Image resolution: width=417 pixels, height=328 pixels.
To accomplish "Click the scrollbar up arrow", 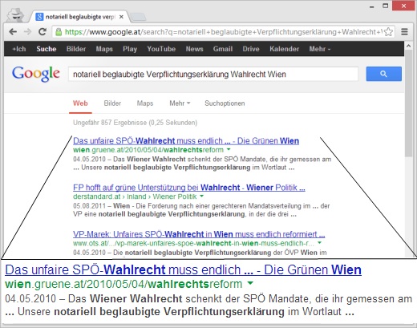I will [408, 46].
